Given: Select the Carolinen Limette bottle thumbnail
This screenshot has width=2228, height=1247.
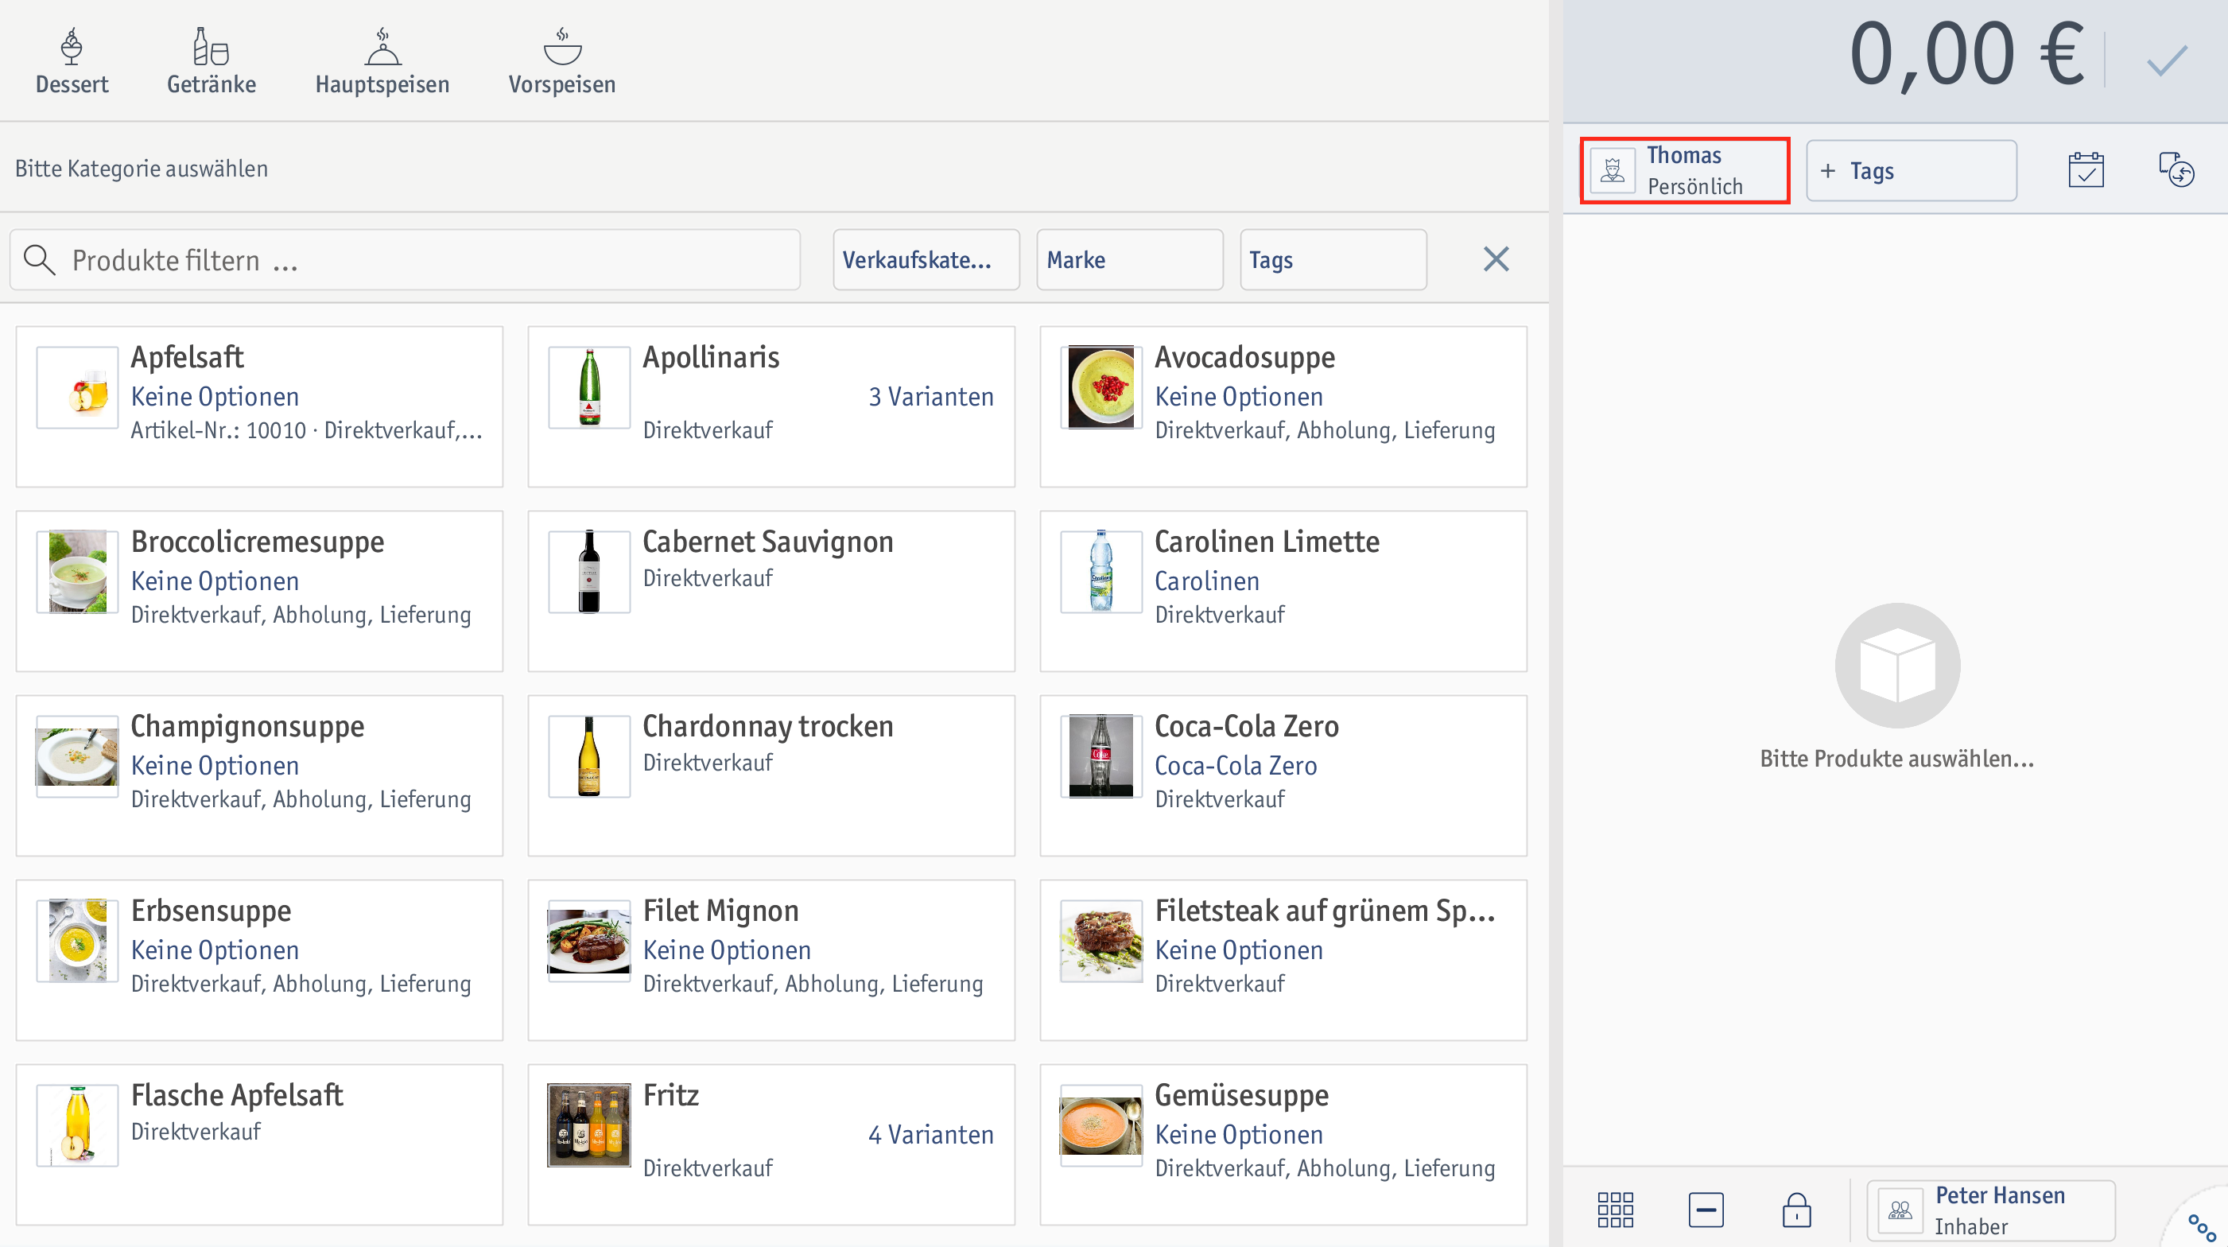Looking at the screenshot, I should pyautogui.click(x=1101, y=572).
